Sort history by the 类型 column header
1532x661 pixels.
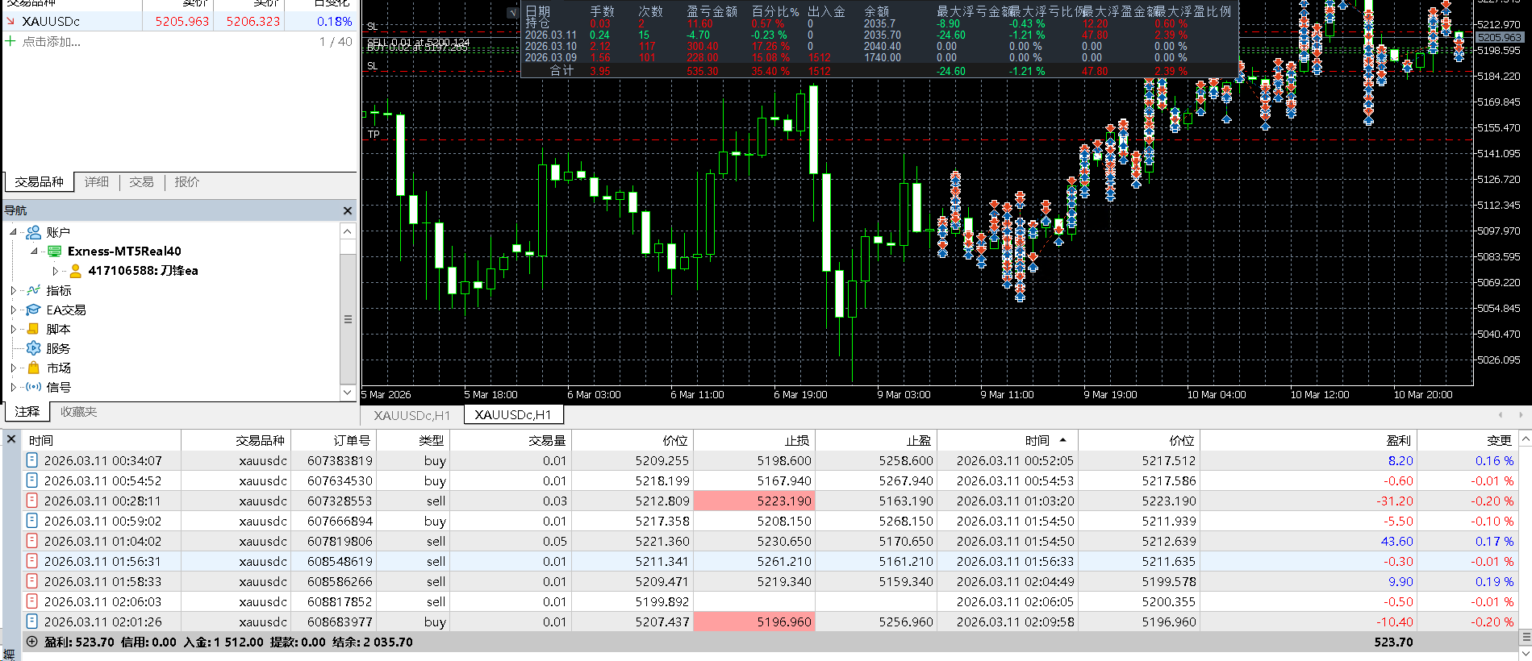click(412, 440)
